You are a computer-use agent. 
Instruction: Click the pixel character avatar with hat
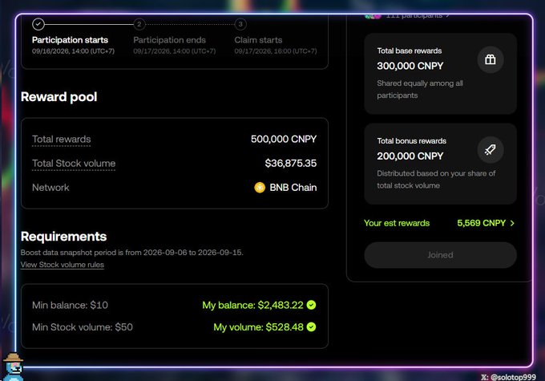(13, 367)
